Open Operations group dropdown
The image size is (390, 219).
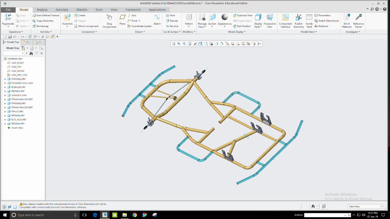click(15, 32)
